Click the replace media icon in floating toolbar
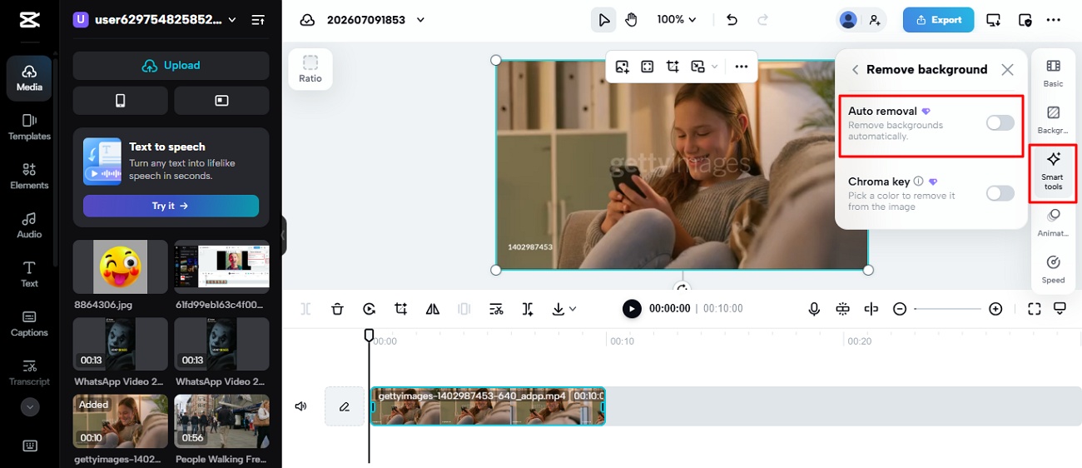 (622, 67)
